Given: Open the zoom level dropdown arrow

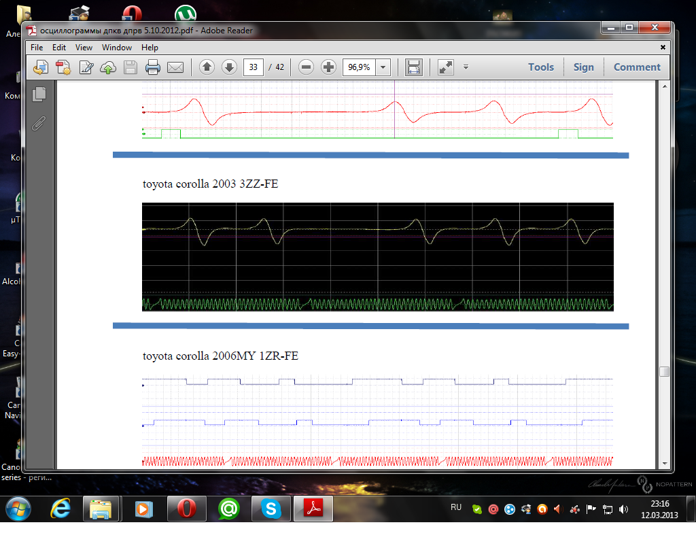Looking at the screenshot, I should tap(383, 67).
